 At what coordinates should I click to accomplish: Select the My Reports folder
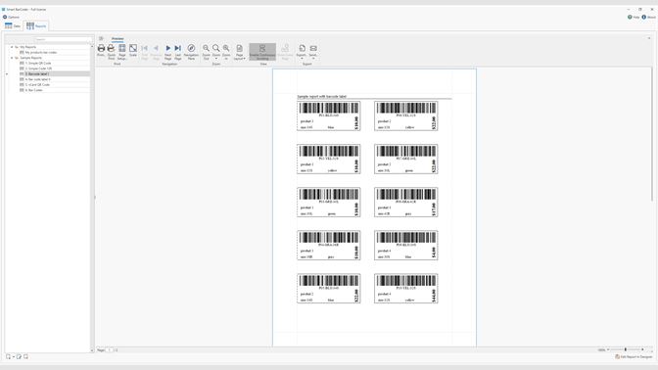pyautogui.click(x=27, y=47)
